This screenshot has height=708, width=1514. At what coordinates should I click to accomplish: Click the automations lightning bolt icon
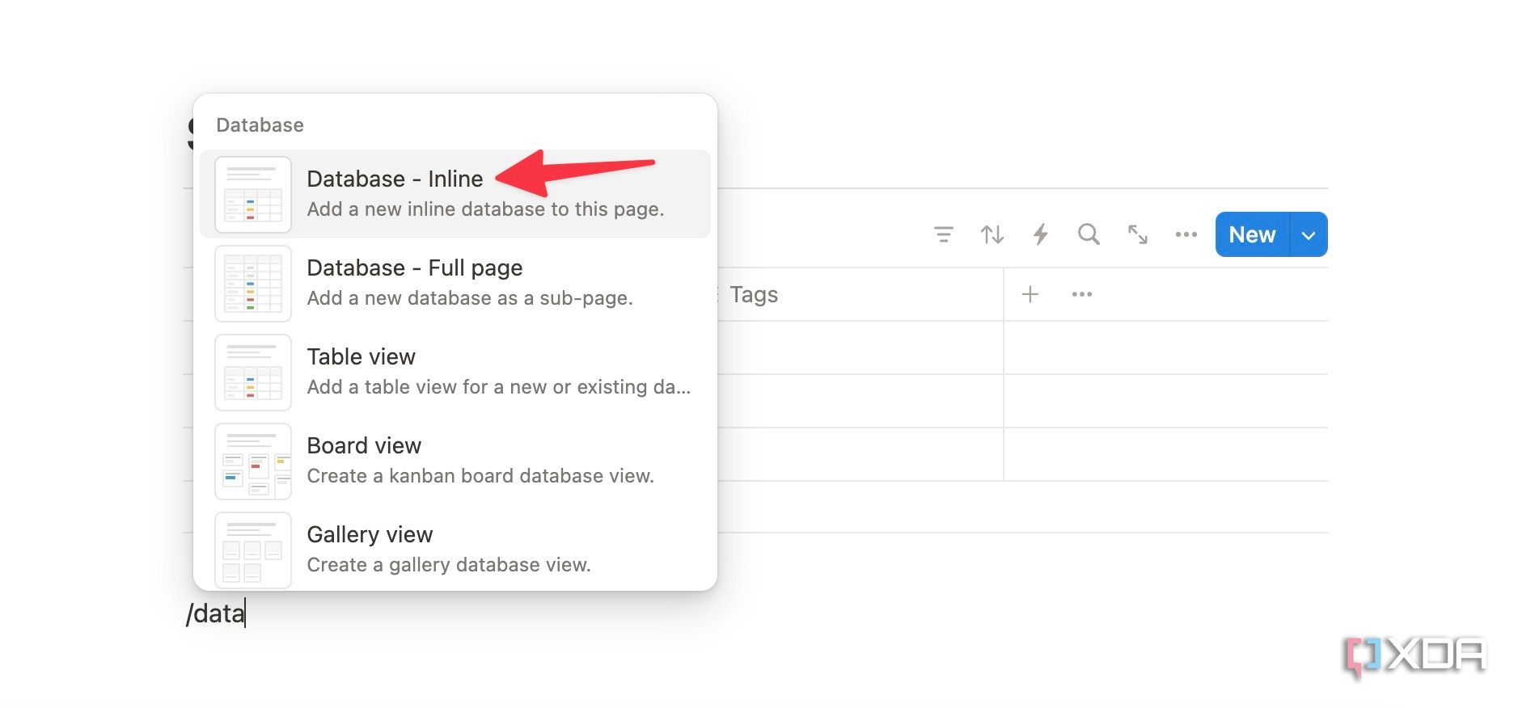(x=1040, y=234)
